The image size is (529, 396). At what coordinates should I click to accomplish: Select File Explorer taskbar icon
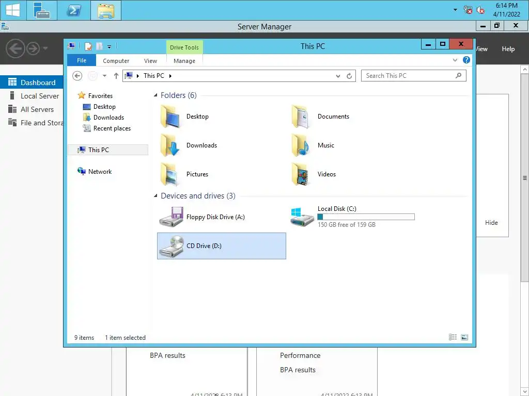[106, 10]
